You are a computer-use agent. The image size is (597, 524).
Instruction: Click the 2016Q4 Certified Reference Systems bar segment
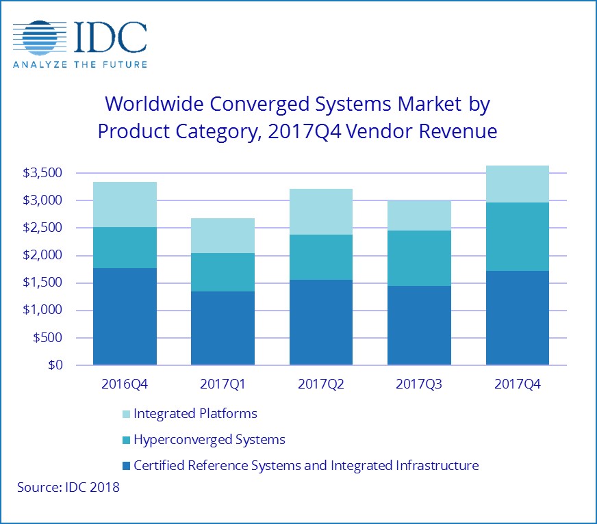125,317
